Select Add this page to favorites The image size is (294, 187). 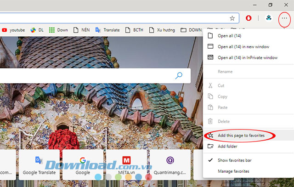(249, 135)
